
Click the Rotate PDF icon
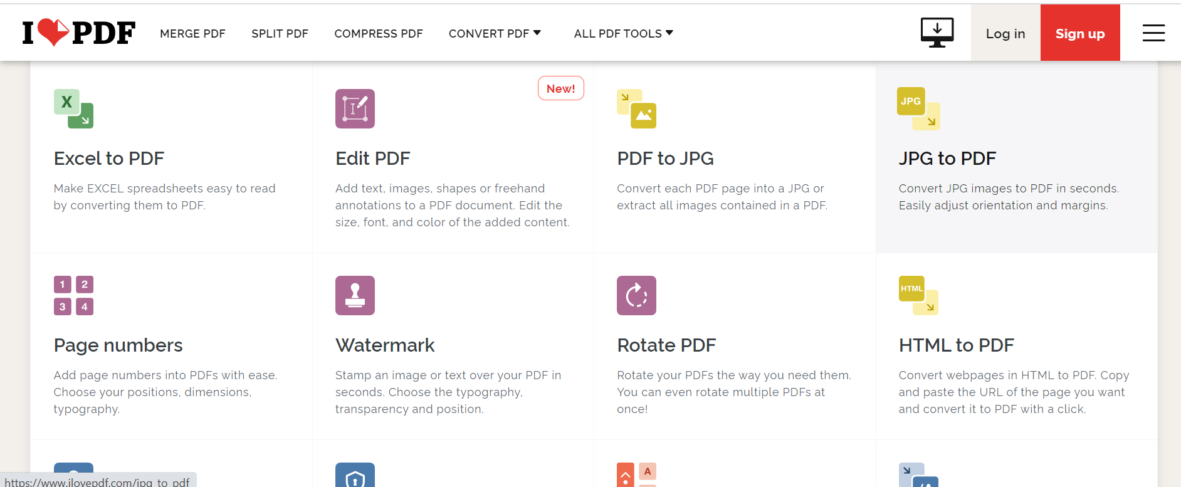tap(636, 295)
